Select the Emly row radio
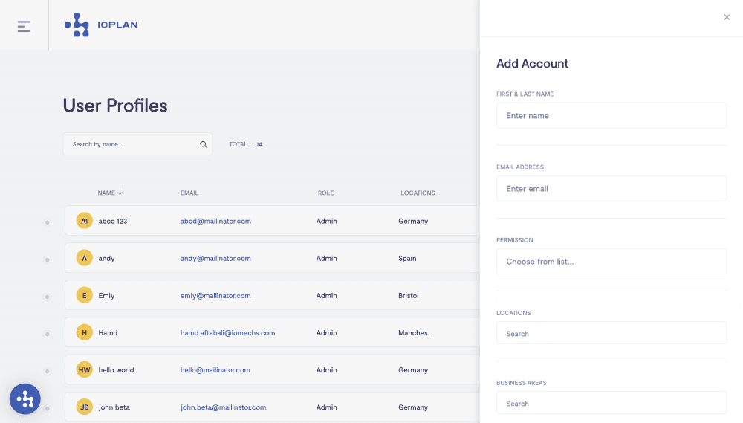The image size is (743, 423). [48, 297]
